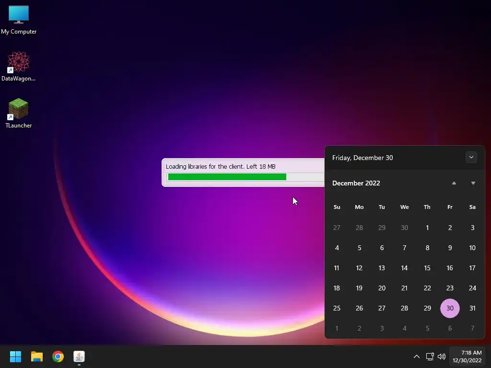Go to next month with down arrow
491x368 pixels.
[x=473, y=183]
